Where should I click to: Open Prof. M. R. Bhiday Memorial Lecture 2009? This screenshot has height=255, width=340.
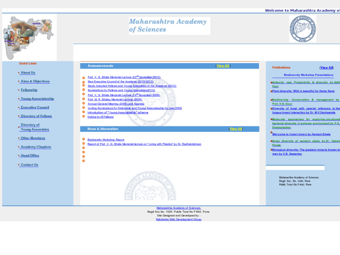[115, 99]
